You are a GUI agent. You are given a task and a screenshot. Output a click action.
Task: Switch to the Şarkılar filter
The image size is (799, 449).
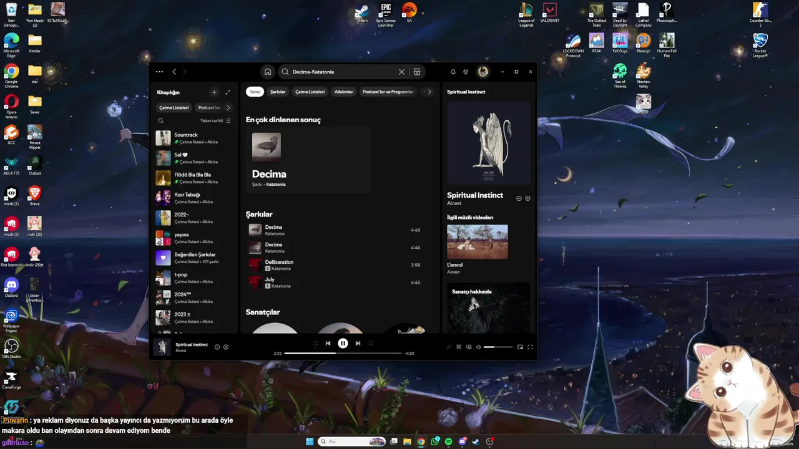pyautogui.click(x=278, y=92)
